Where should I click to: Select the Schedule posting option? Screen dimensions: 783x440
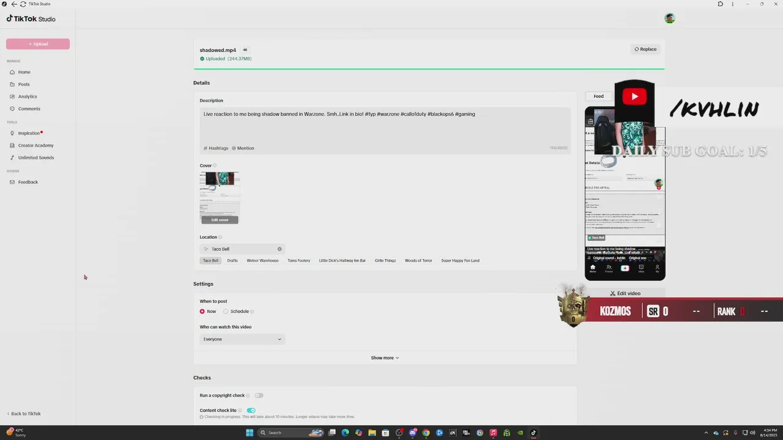coord(226,312)
